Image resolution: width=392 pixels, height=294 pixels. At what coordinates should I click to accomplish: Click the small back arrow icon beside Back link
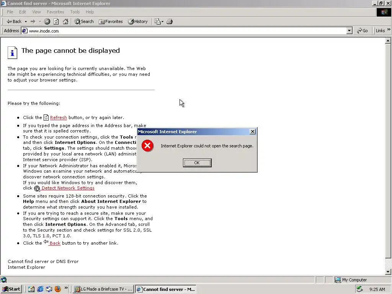click(46, 242)
